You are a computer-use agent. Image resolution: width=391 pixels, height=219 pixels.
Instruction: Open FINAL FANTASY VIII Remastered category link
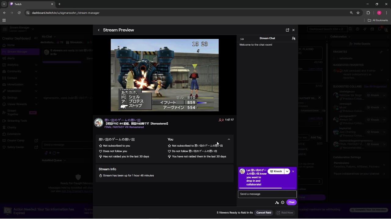coord(124,127)
